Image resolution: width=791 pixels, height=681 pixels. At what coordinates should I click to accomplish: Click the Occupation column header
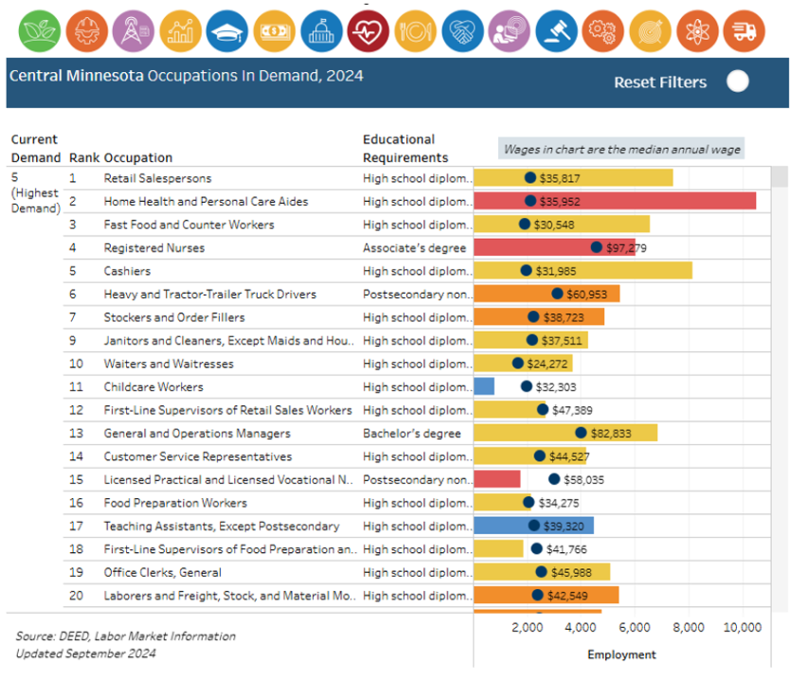tap(138, 158)
